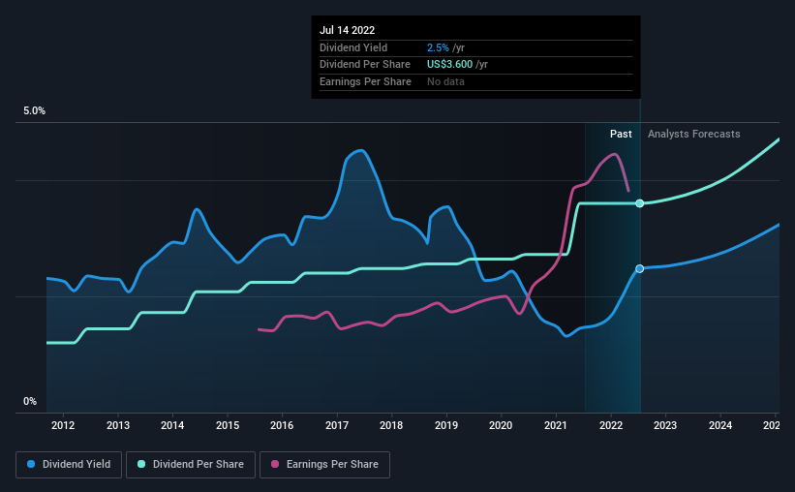Click the blue Dividend Yield legend dot
Viewport: 795px width, 492px height.
click(31, 464)
